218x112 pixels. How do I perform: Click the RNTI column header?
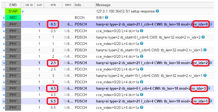click(68, 5)
